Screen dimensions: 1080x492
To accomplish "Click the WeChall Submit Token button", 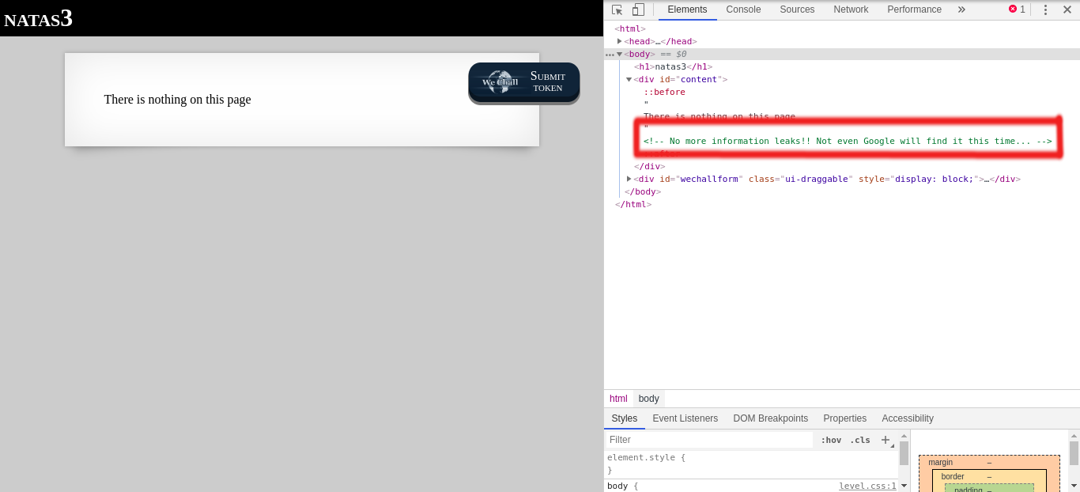I will click(524, 81).
